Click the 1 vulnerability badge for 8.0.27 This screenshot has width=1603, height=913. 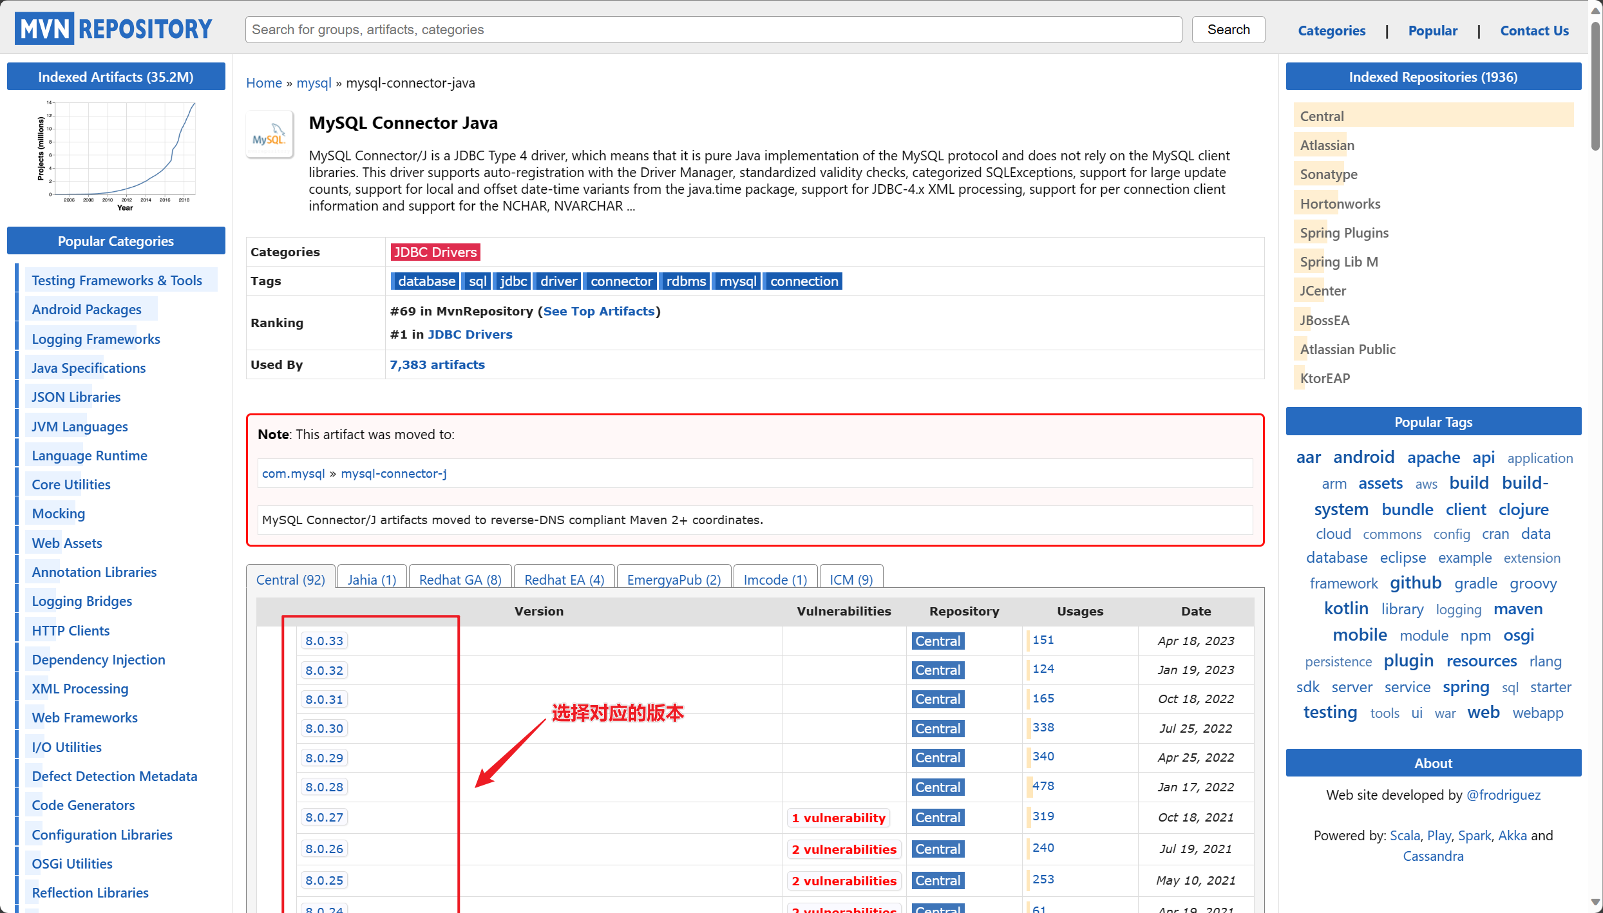tap(839, 818)
